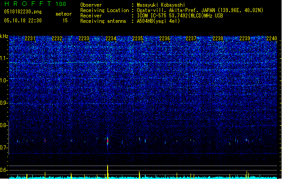
Task: Select the Ogata-vill. Akita-Pref. JAPAN location text
Action: pos(200,10)
